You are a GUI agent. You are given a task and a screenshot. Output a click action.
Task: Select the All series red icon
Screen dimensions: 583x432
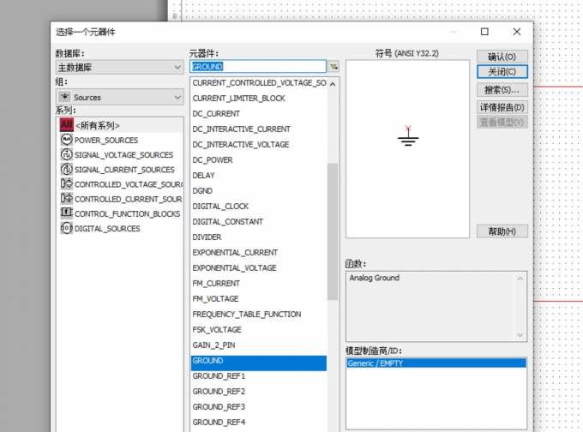click(x=67, y=125)
